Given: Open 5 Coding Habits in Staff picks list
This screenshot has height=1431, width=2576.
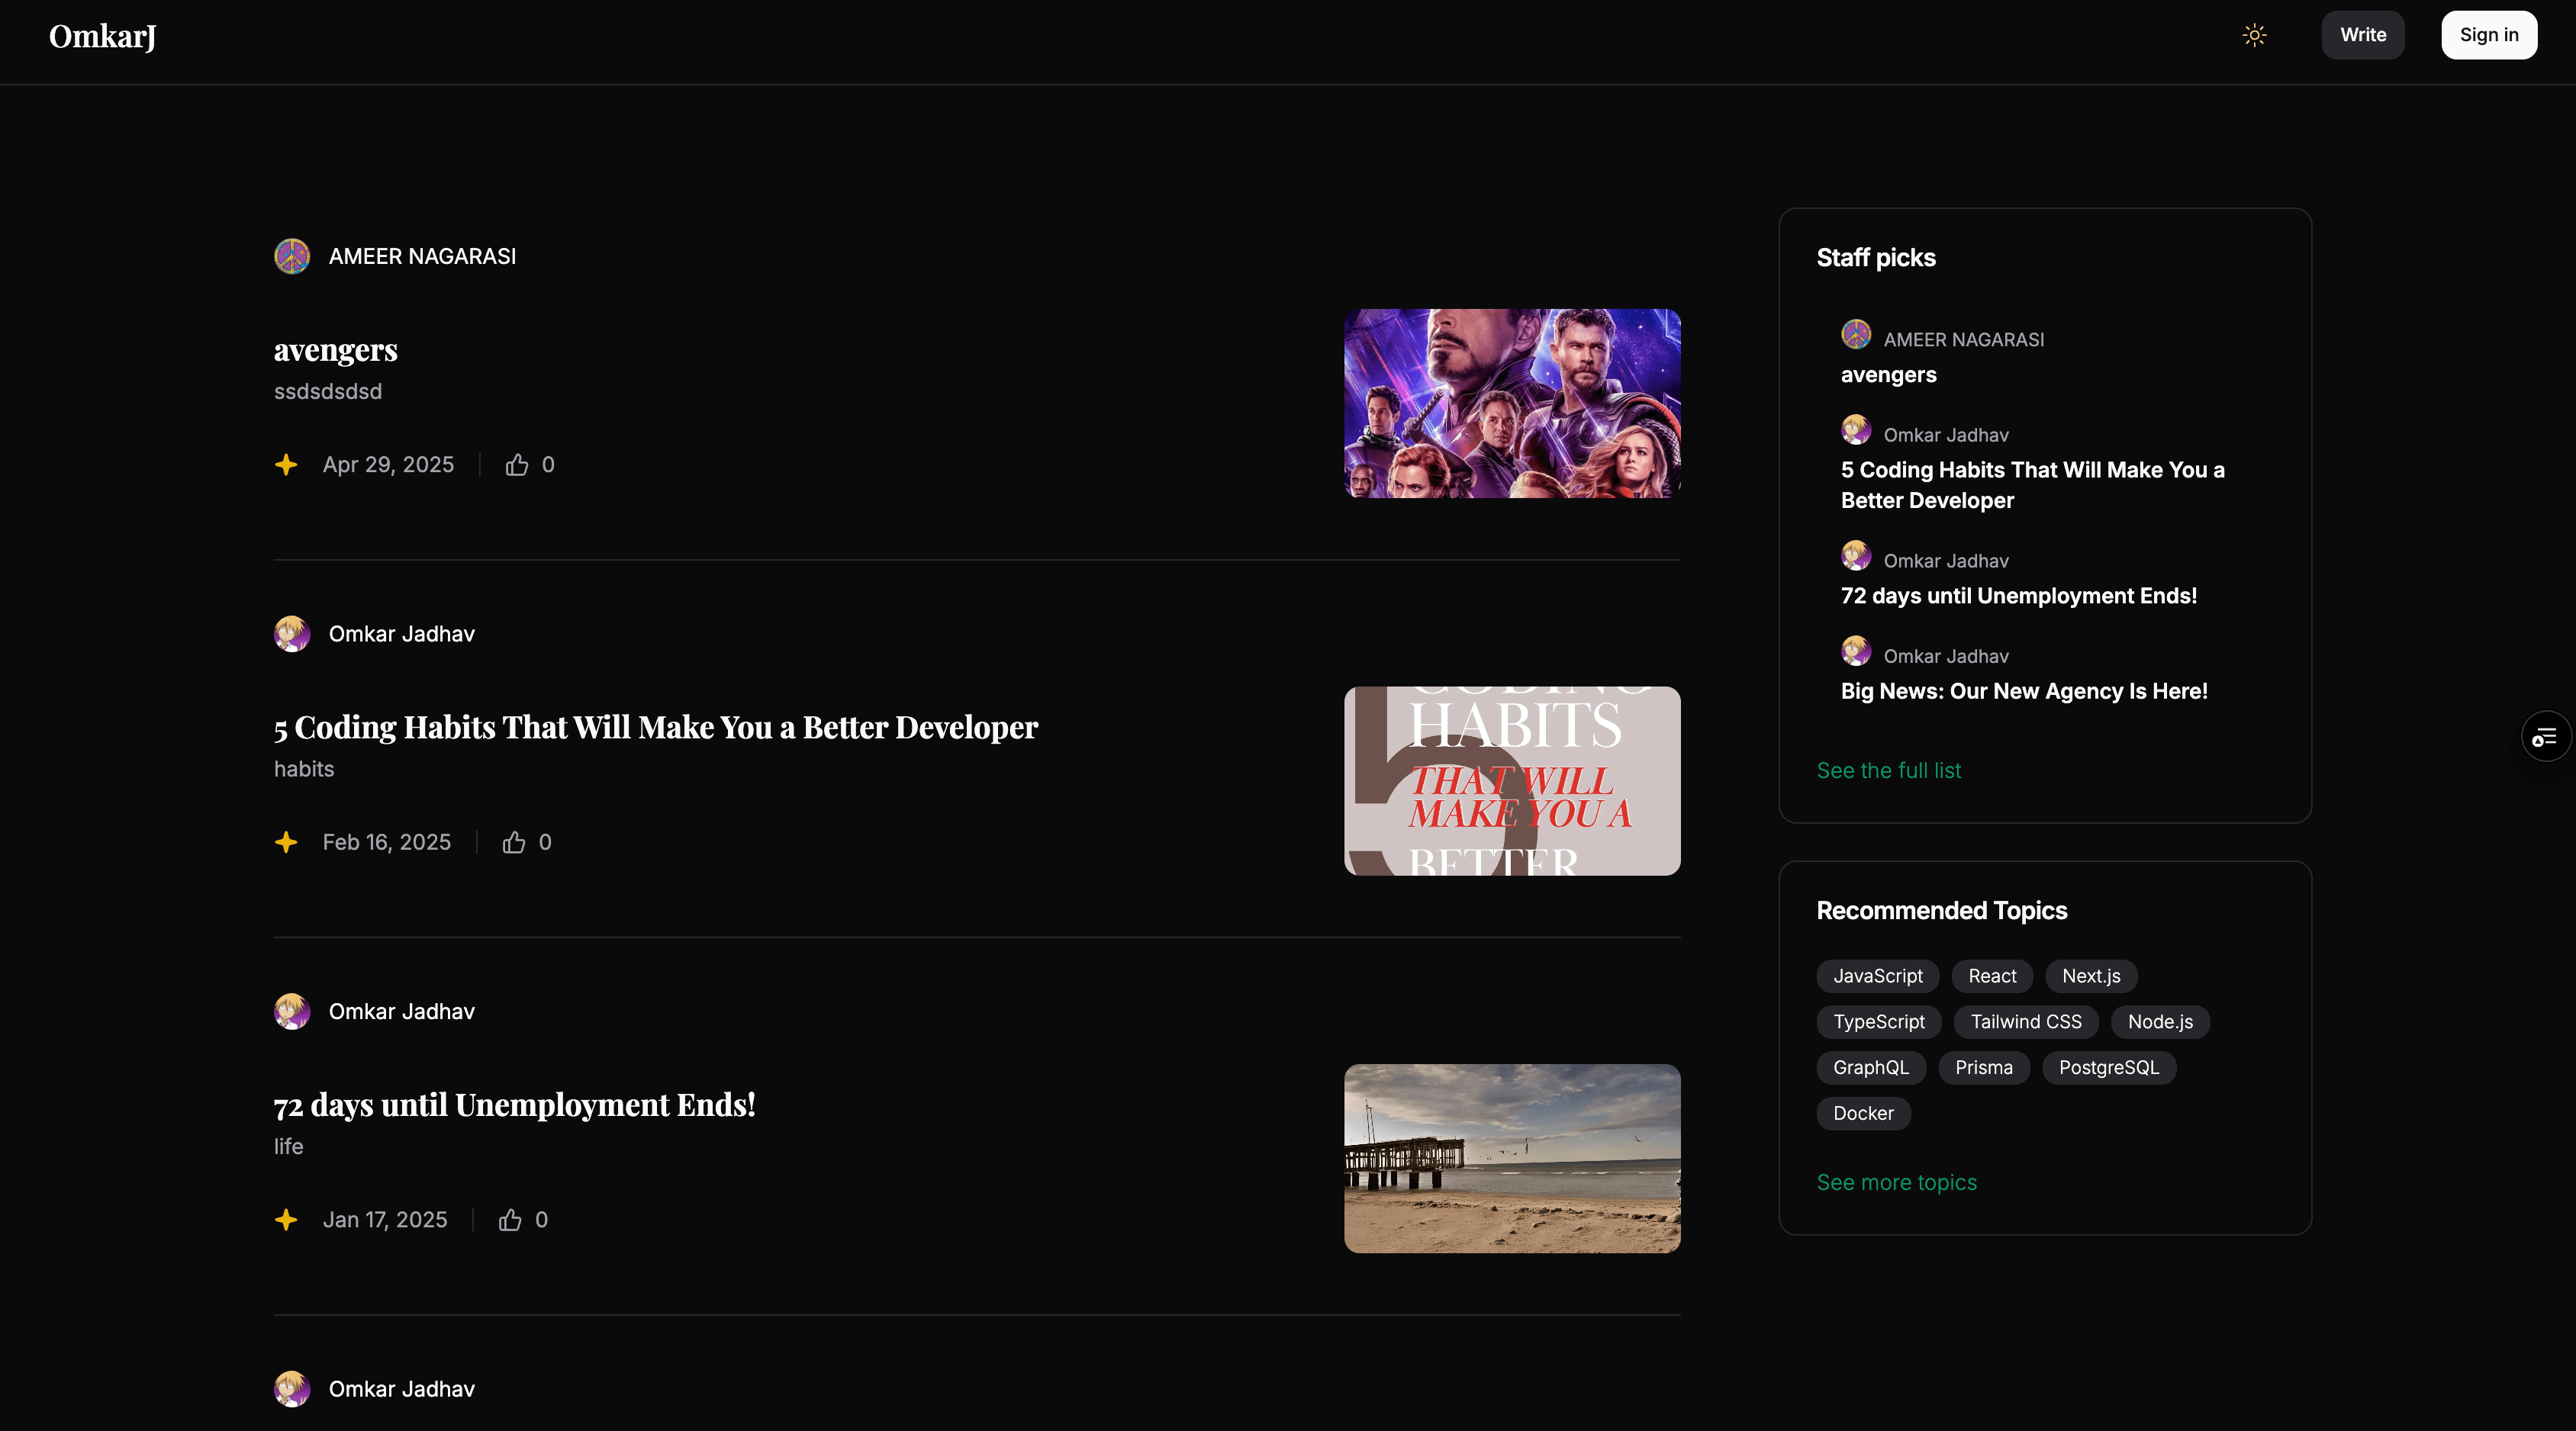Looking at the screenshot, I should [2032, 485].
